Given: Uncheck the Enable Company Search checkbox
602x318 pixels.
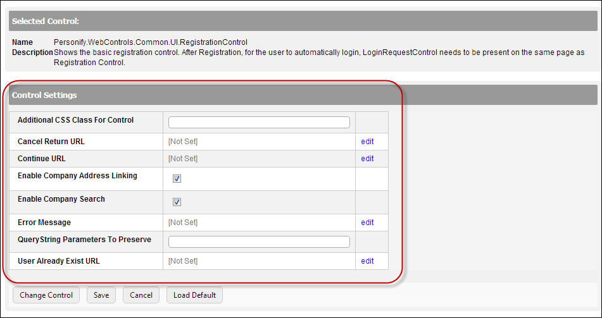Looking at the screenshot, I should click(x=177, y=202).
